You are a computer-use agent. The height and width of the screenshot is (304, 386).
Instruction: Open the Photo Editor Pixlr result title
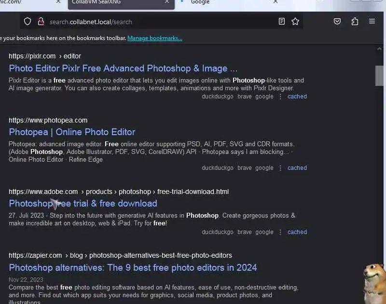click(123, 69)
